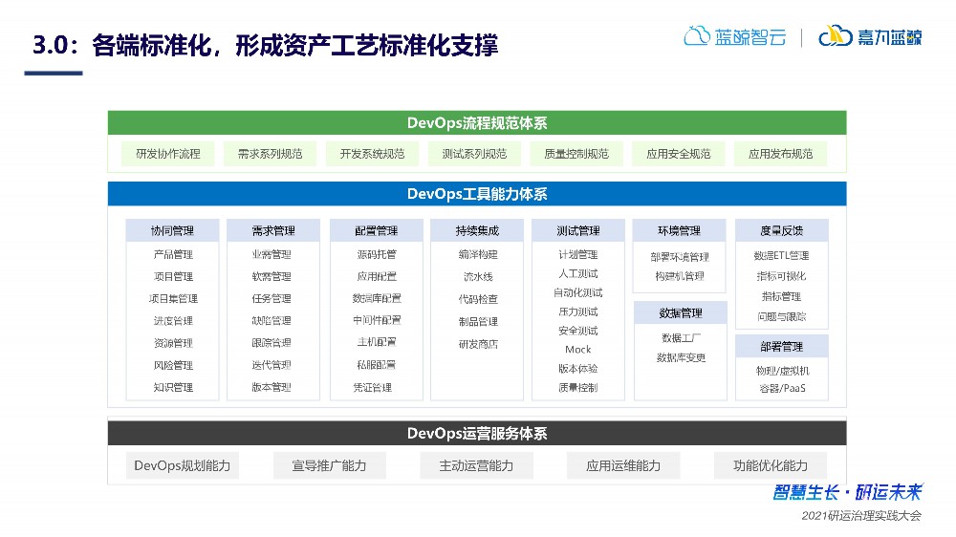Click the blue 'DevOps工具能力体系' header bar
Image resolution: width=956 pixels, height=537 pixels.
pos(477,194)
